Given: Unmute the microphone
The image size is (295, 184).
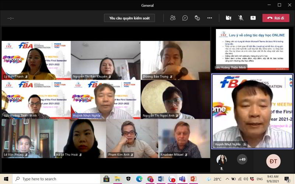Looking at the screenshot, I should [x=241, y=18].
